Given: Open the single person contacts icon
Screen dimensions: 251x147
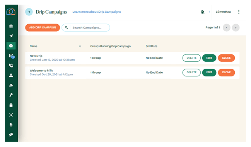Looking at the screenshot, I should (x=11, y=75).
